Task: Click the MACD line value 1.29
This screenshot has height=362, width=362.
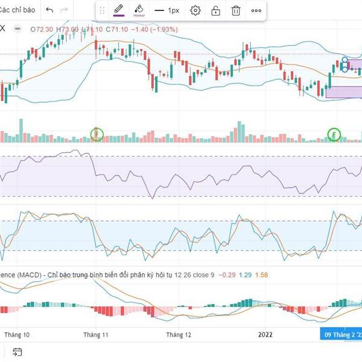Action: 245,275
